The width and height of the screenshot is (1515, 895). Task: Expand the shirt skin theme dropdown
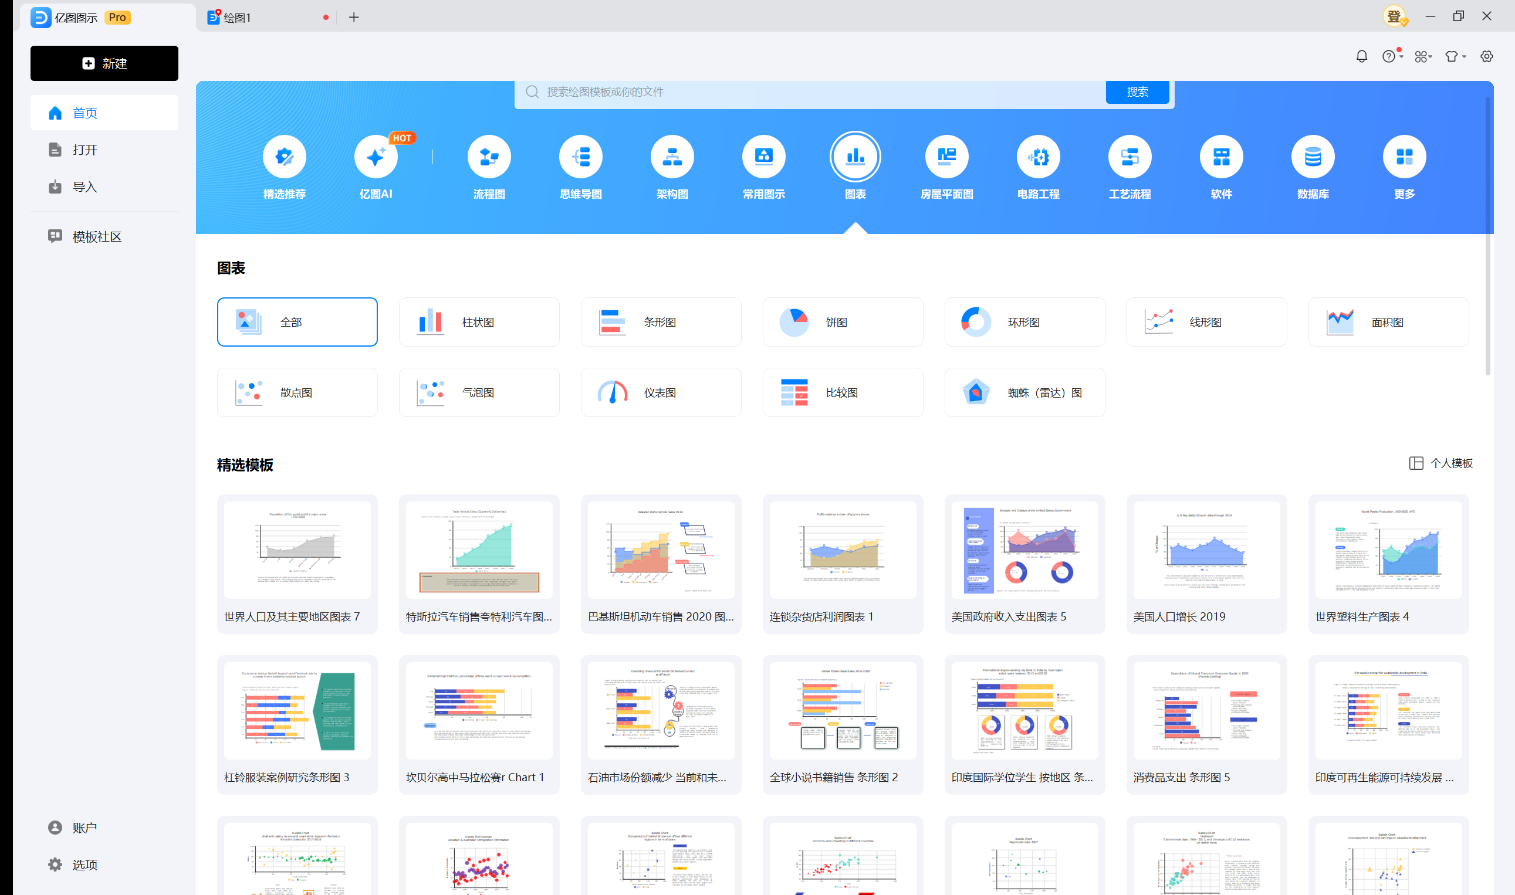click(1455, 57)
